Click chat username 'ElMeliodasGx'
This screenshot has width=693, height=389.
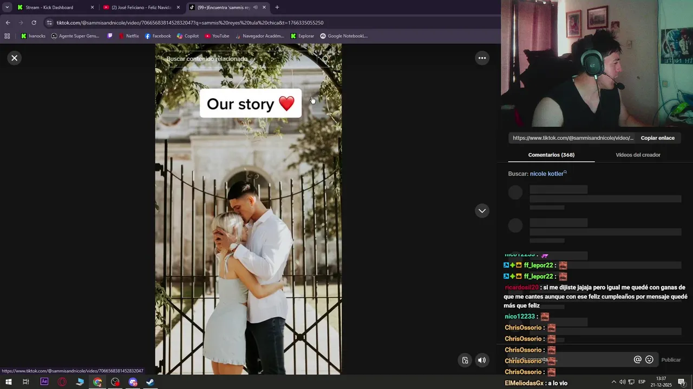pyautogui.click(x=524, y=383)
